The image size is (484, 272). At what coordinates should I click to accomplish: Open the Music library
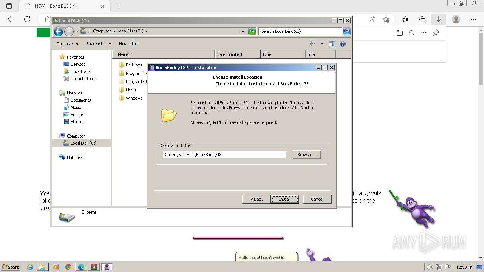72,107
